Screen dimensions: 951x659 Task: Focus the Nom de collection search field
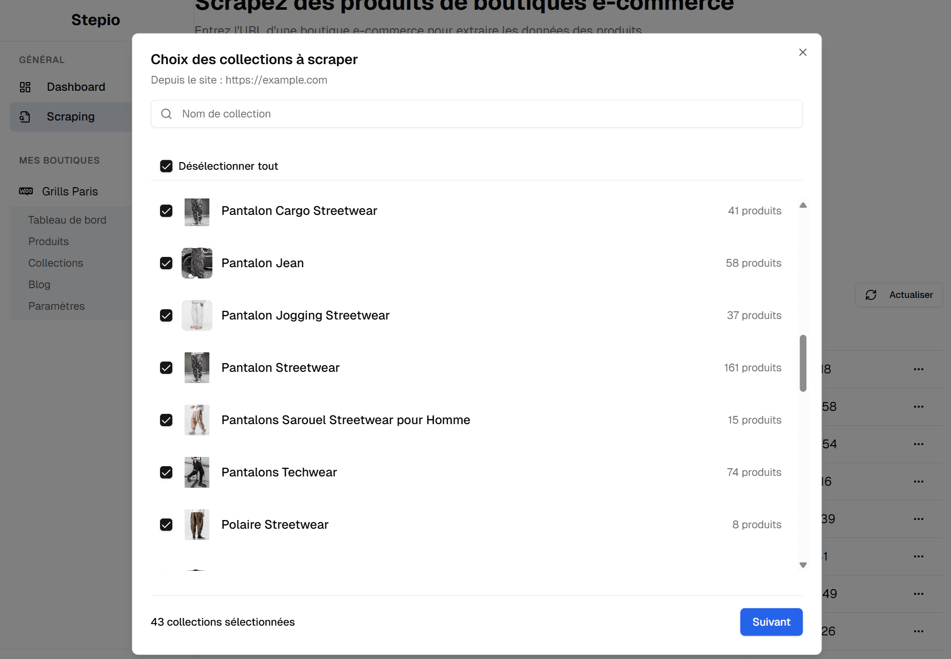(x=482, y=114)
